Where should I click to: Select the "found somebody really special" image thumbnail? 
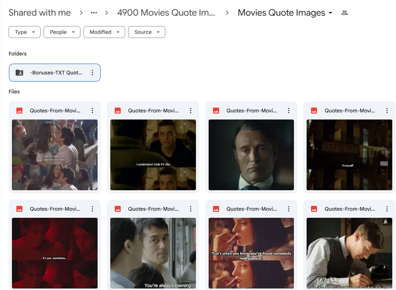tap(251, 253)
